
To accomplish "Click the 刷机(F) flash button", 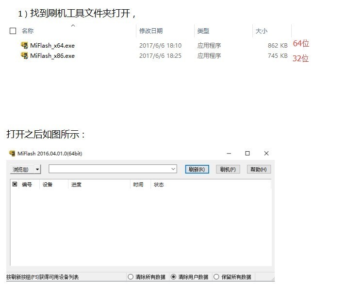I will [x=228, y=169].
